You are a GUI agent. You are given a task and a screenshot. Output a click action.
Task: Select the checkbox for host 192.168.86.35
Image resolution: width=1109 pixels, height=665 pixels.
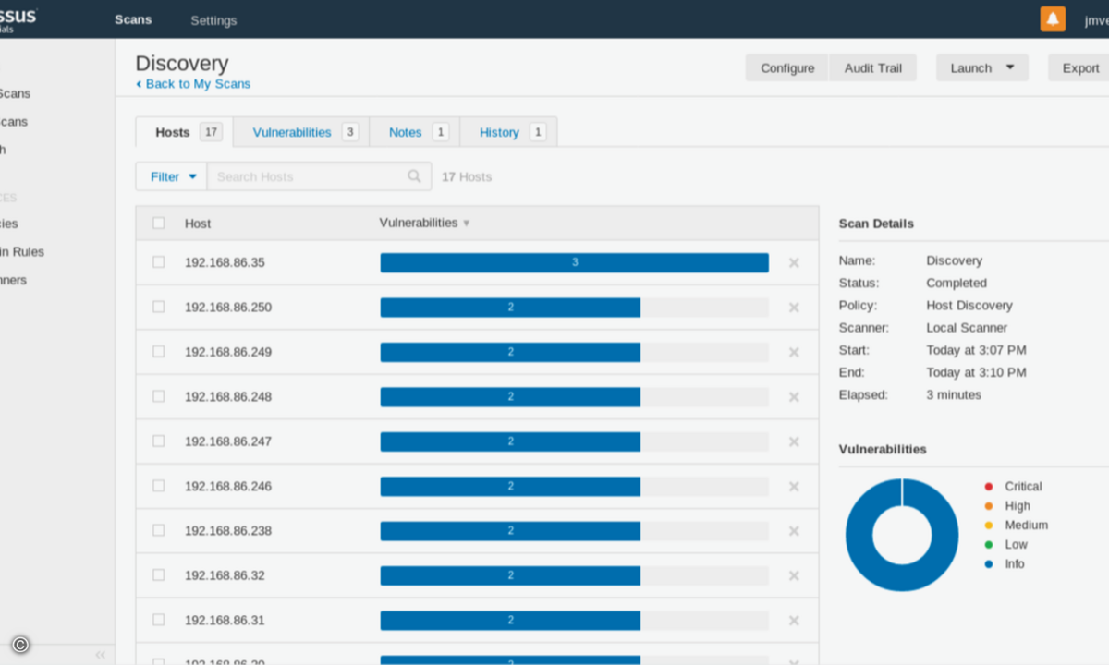pos(158,262)
